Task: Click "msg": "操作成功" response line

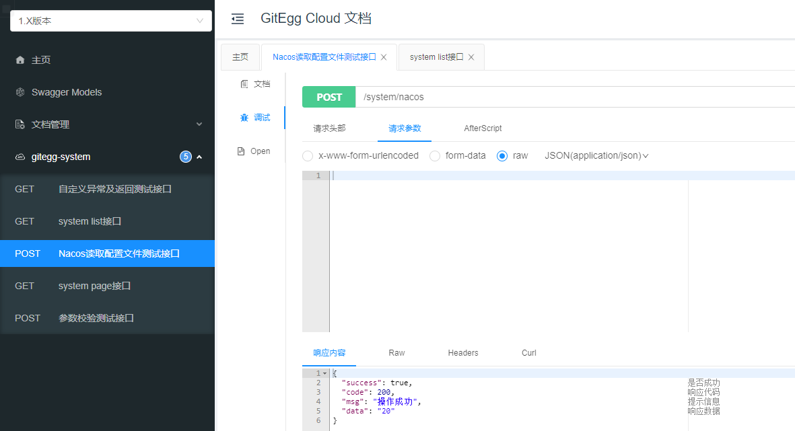Action: 381,401
